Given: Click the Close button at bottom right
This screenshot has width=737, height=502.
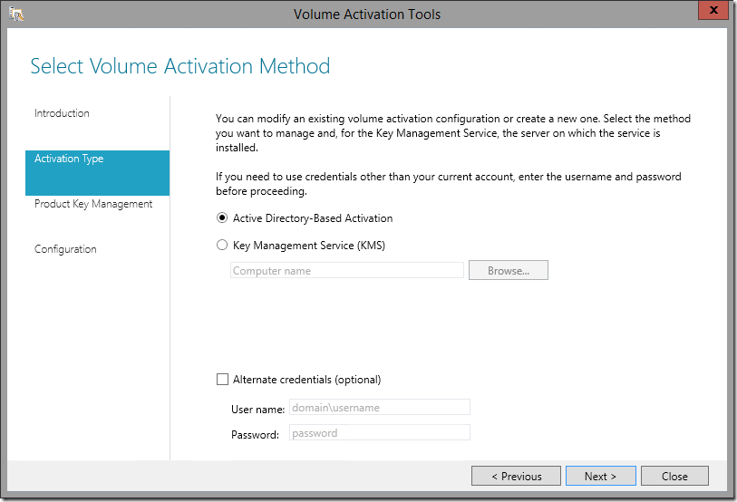Looking at the screenshot, I should 674,476.
